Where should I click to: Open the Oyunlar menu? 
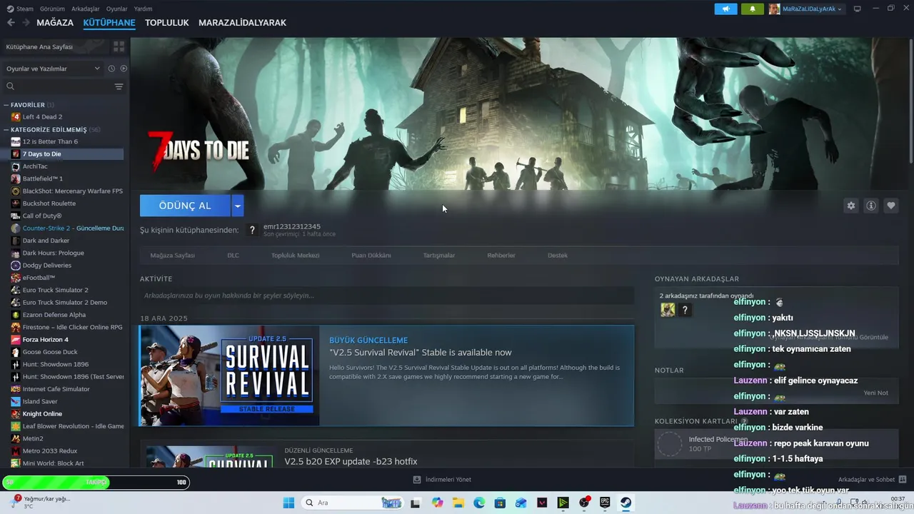point(117,9)
